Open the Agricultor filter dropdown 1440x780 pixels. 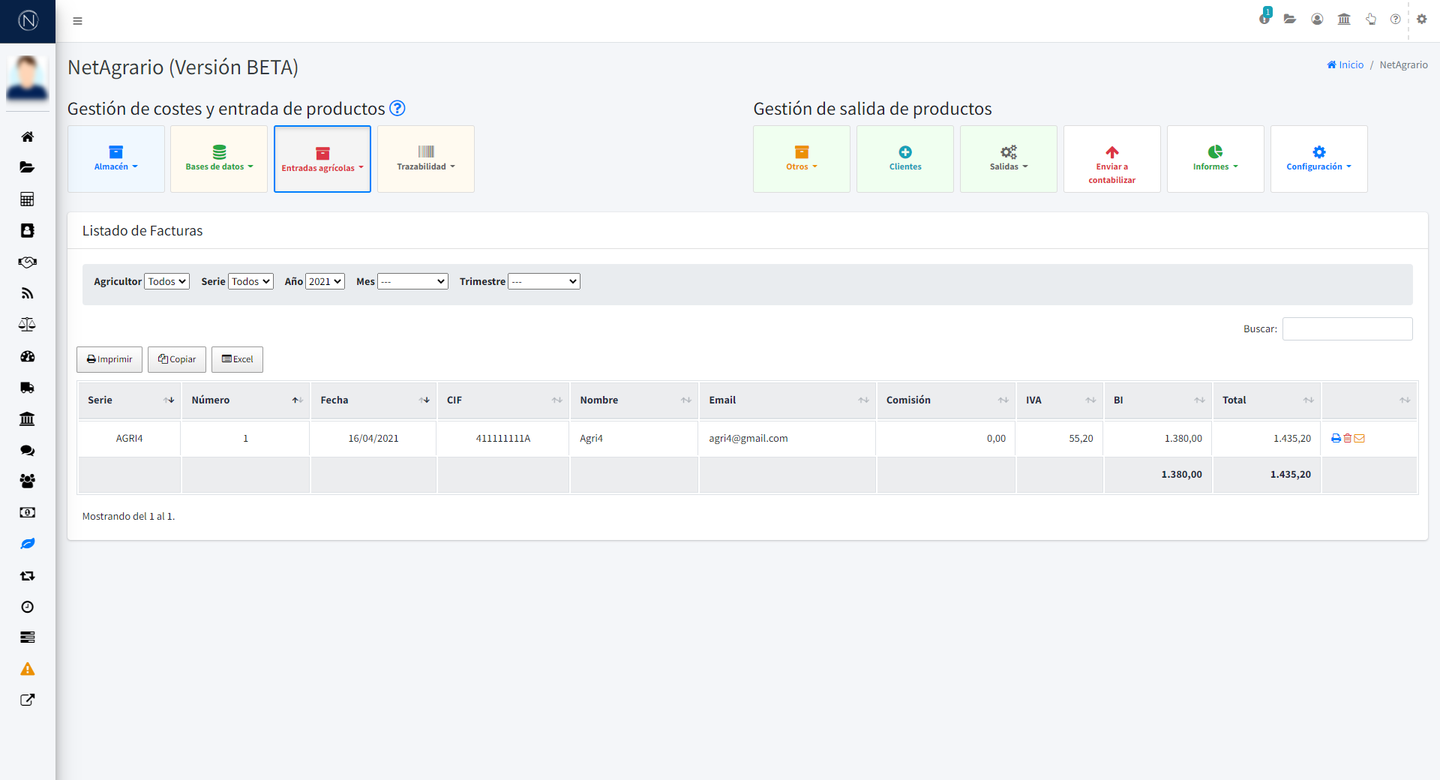[166, 281]
